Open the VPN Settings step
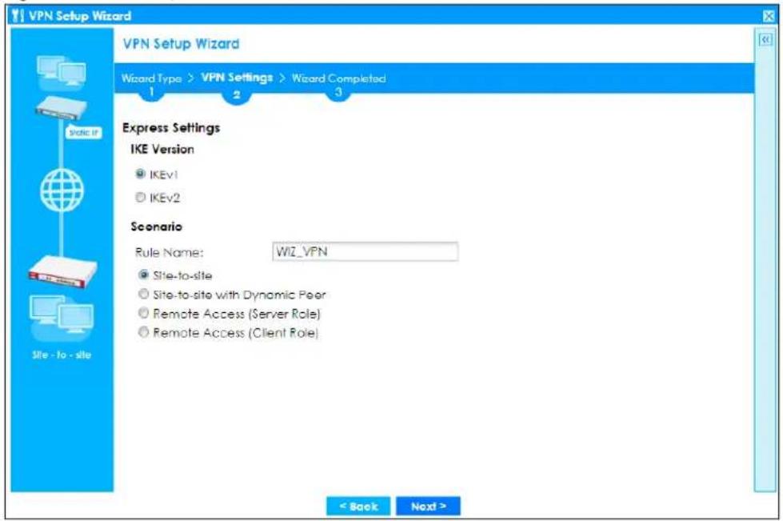 (237, 78)
